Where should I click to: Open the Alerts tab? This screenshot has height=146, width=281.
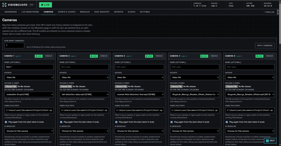pos(131,12)
